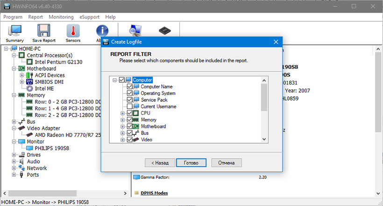
Task: Expand the Drives node in main tree
Action: pyautogui.click(x=14, y=155)
